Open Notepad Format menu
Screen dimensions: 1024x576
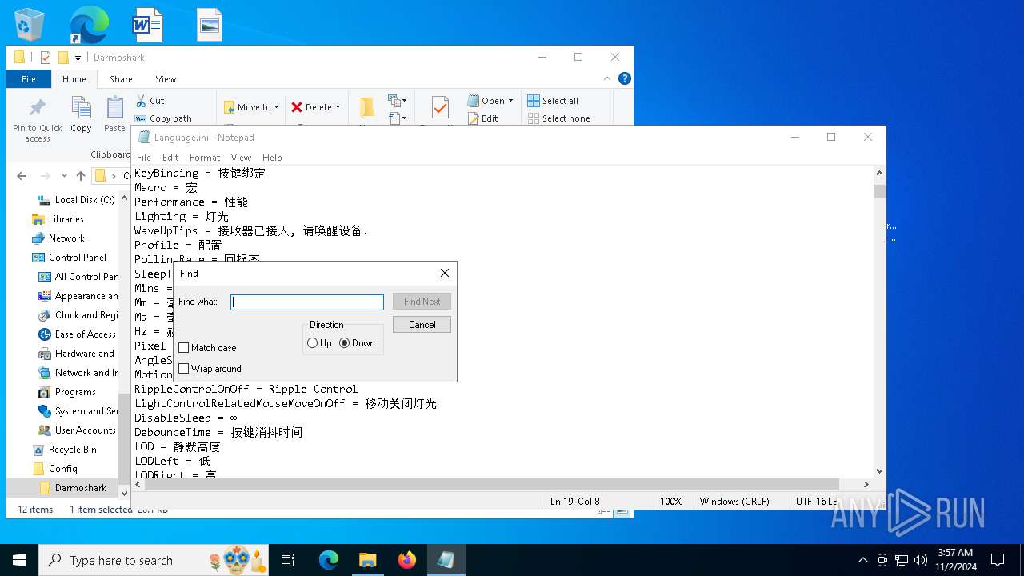coord(205,158)
